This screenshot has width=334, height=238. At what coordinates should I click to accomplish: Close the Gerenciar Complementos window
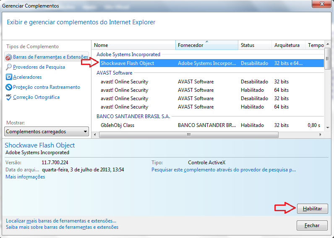pyautogui.click(x=321, y=4)
